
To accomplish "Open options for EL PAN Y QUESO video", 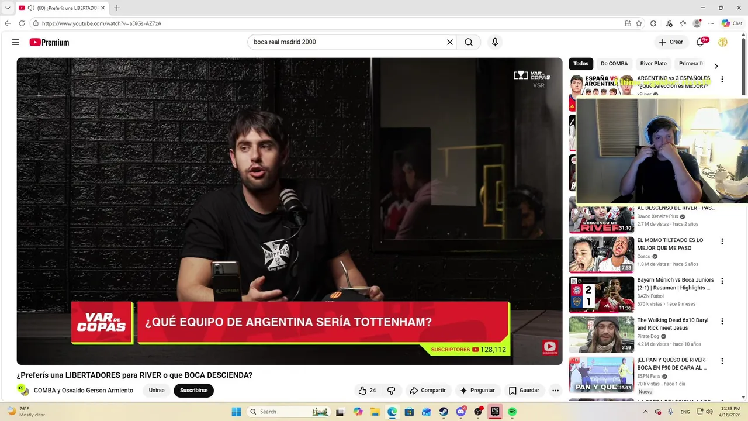I will click(722, 361).
